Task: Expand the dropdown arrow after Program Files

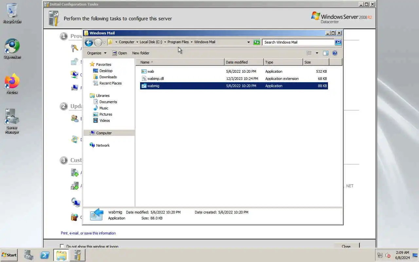Action: point(191,42)
